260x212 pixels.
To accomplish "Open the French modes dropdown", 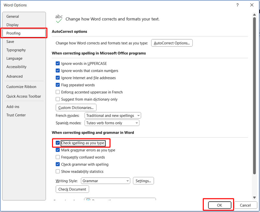I will pos(112,116).
